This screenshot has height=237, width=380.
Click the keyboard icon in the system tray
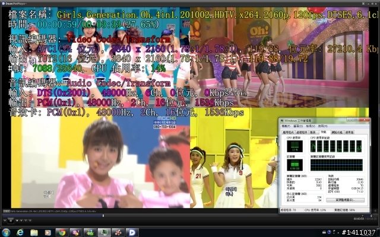click(x=325, y=233)
